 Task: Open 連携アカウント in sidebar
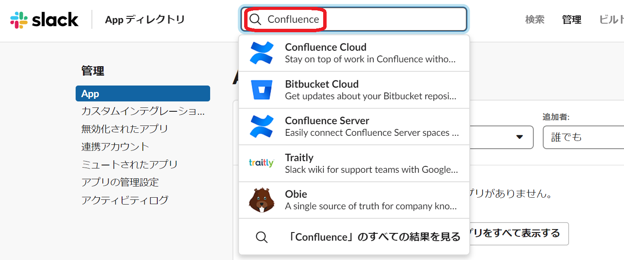tap(115, 147)
